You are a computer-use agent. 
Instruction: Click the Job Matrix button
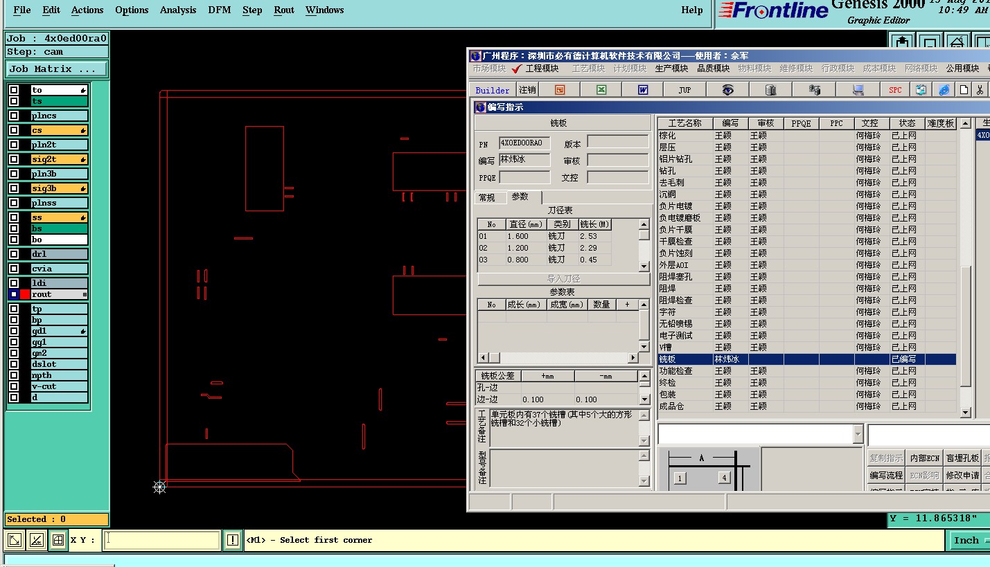[56, 69]
